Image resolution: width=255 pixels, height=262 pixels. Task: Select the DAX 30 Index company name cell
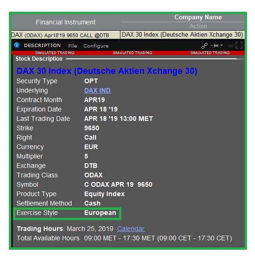coord(182,35)
